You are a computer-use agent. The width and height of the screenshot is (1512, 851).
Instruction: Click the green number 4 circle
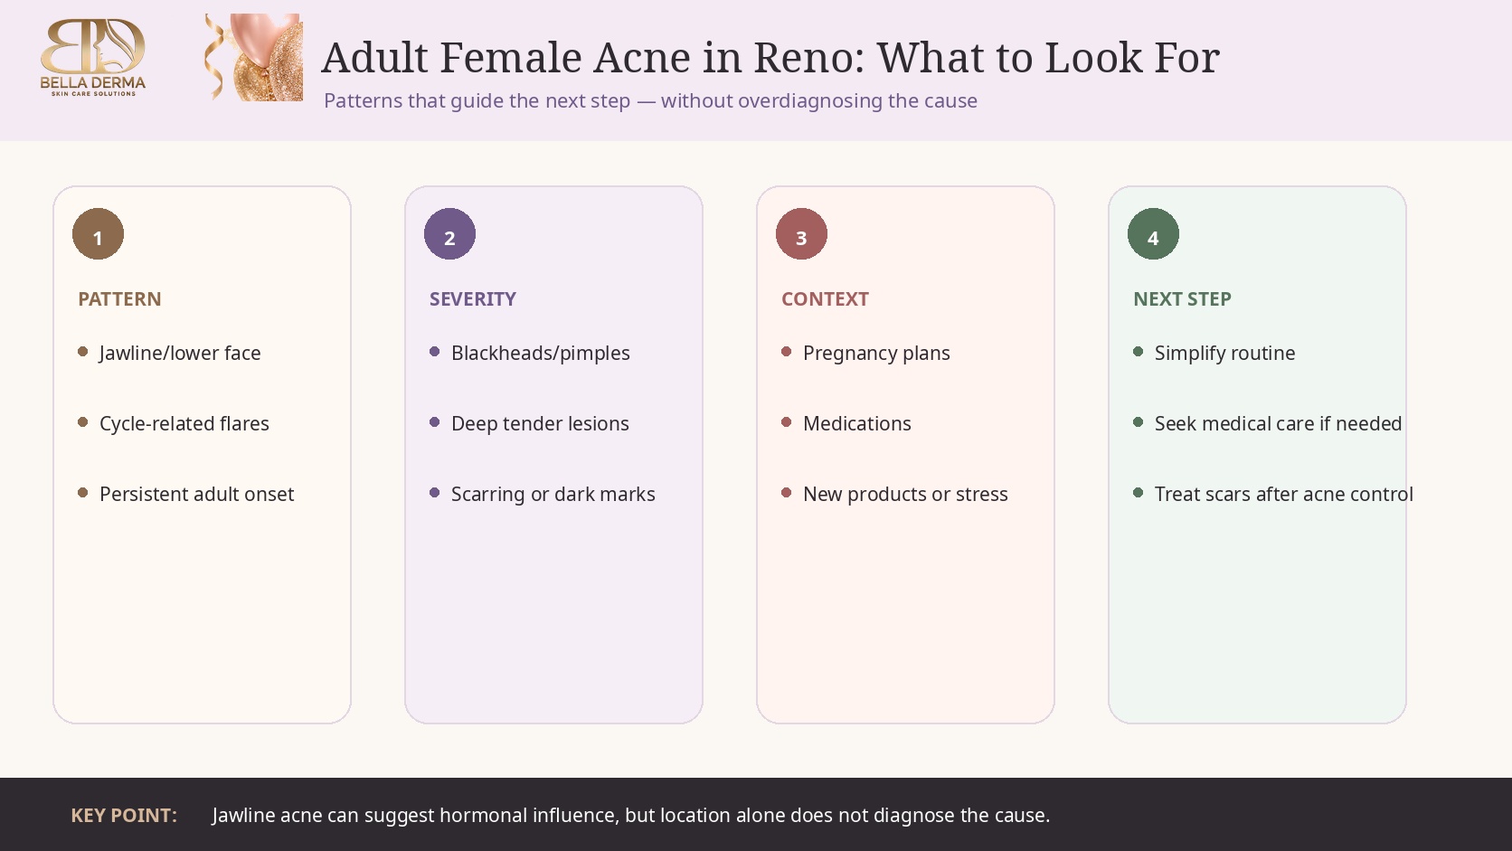(x=1153, y=234)
